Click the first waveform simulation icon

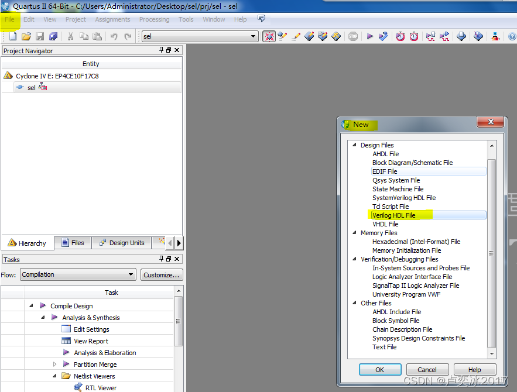pyautogui.click(x=430, y=36)
